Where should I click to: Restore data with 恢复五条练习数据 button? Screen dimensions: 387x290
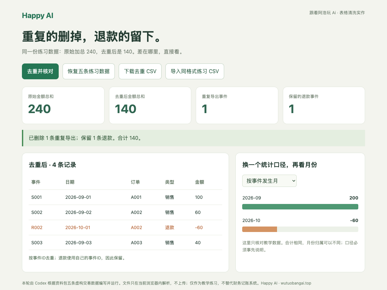[89, 71]
